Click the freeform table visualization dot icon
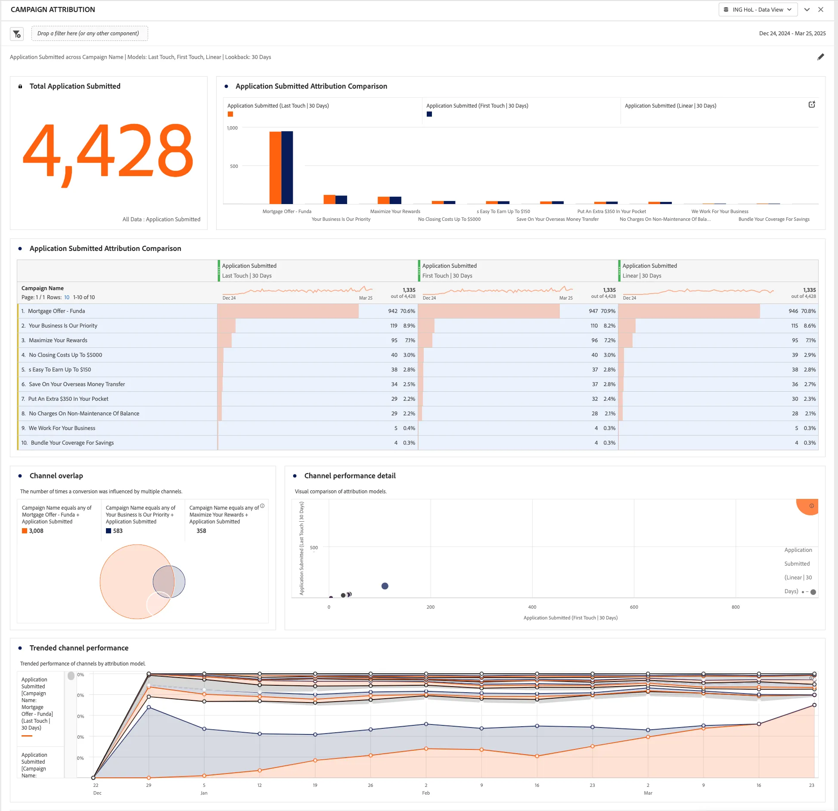Image resolution: width=838 pixels, height=811 pixels. point(20,249)
